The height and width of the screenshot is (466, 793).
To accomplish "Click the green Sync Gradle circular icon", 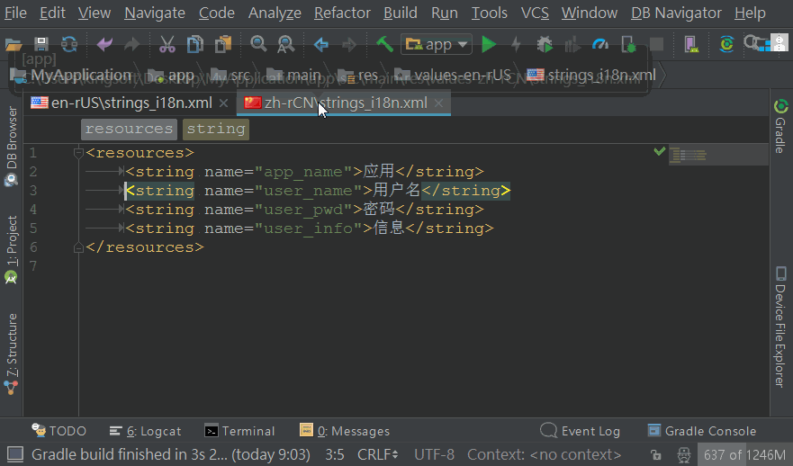I will pyautogui.click(x=726, y=44).
